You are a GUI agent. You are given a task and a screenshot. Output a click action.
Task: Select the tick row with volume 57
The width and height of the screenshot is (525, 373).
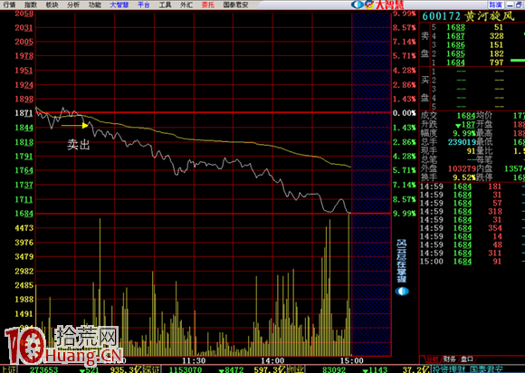pos(472,203)
